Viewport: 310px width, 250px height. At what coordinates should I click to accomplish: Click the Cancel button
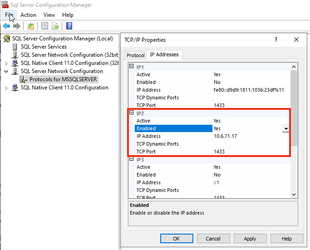click(213, 239)
